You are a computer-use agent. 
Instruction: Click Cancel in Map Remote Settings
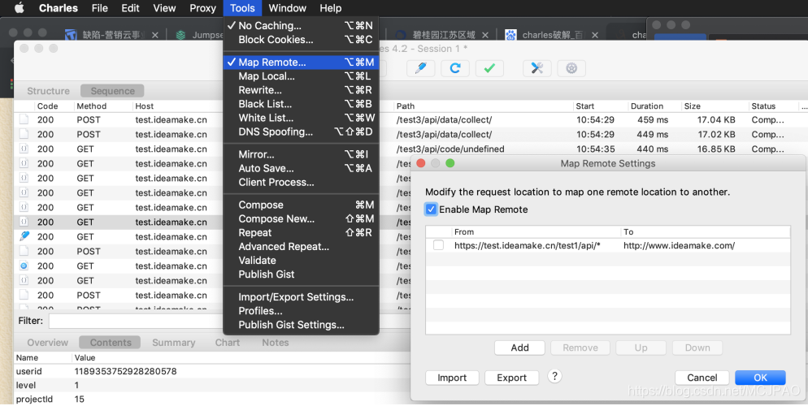click(702, 378)
